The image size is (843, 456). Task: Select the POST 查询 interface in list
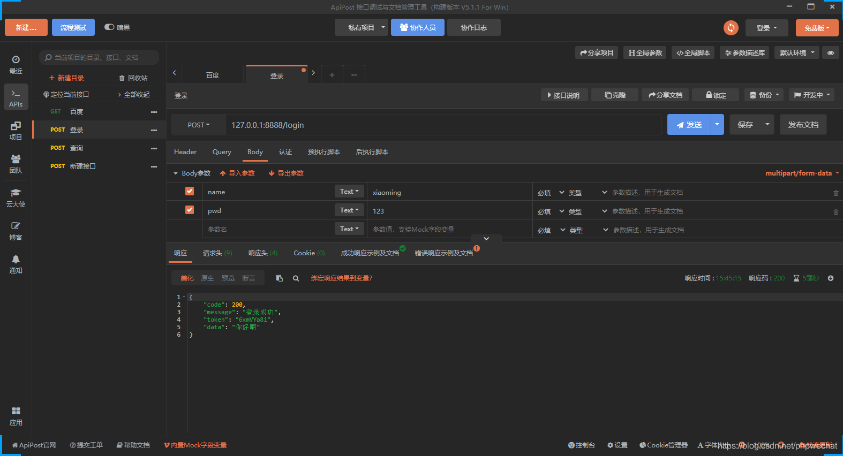point(99,148)
